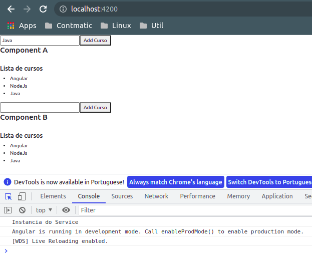Click Always match Chrome's language
Image resolution: width=312 pixels, height=264 pixels.
pyautogui.click(x=176, y=182)
